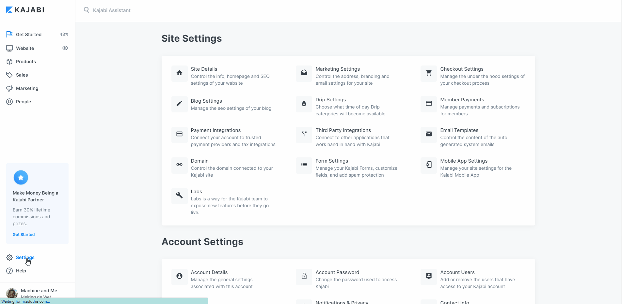Open Email Templates mail icon
Image resolution: width=622 pixels, height=304 pixels.
coord(429,134)
